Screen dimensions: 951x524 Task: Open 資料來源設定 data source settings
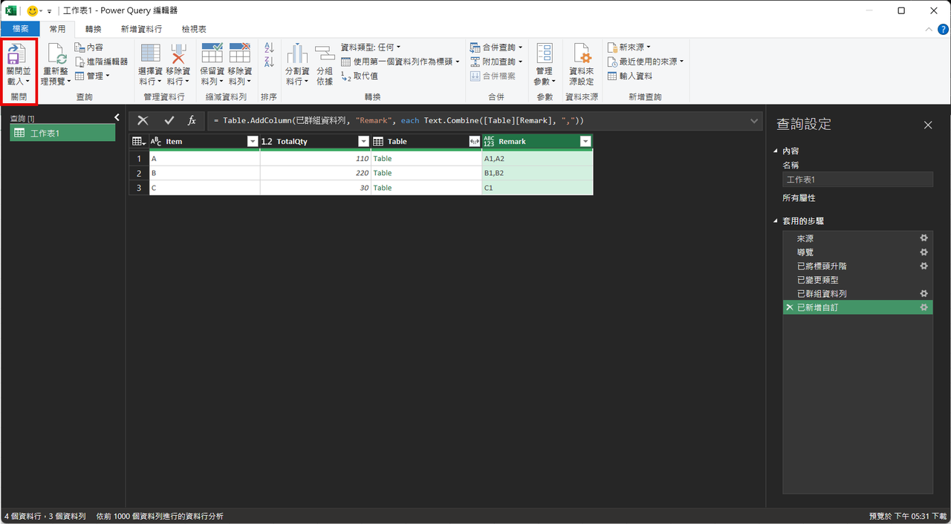(582, 65)
